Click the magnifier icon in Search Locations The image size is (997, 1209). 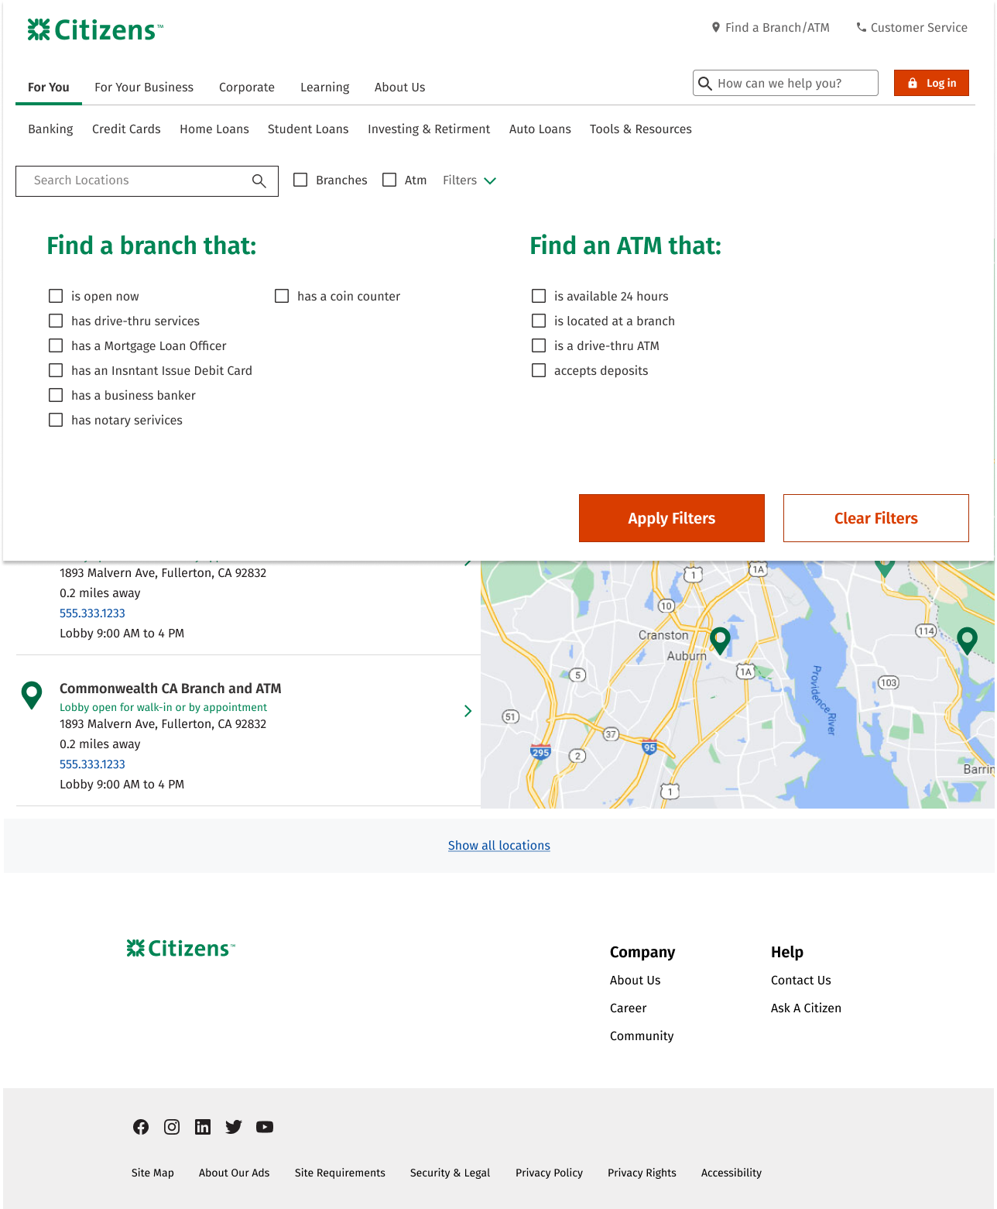259,181
